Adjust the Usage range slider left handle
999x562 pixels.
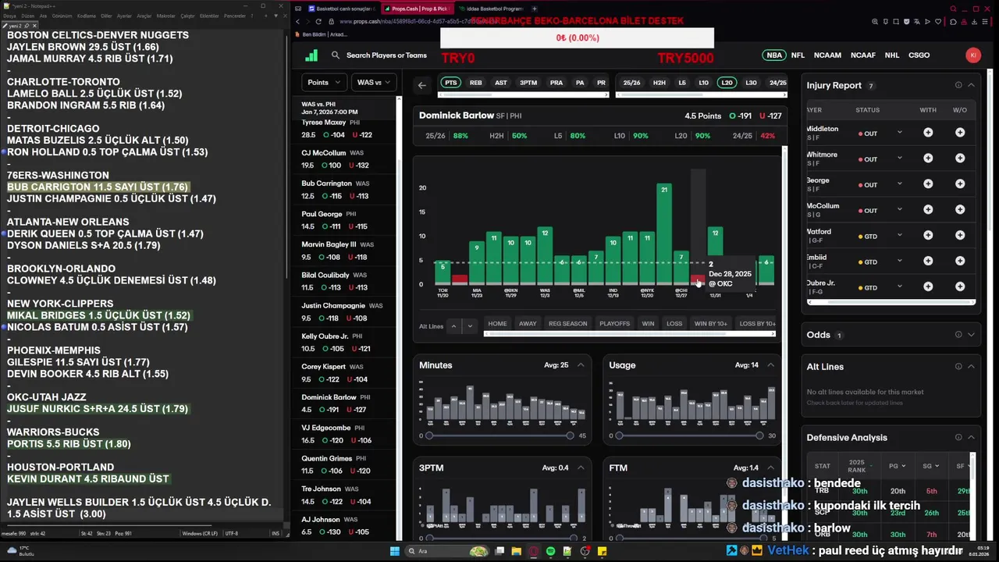coord(619,436)
